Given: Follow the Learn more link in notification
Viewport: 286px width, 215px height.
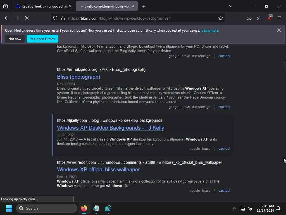Looking at the screenshot, I should (210, 31).
